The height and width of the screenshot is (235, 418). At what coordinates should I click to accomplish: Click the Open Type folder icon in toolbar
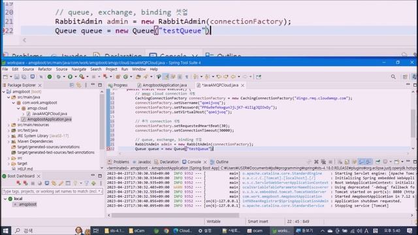click(x=138, y=77)
